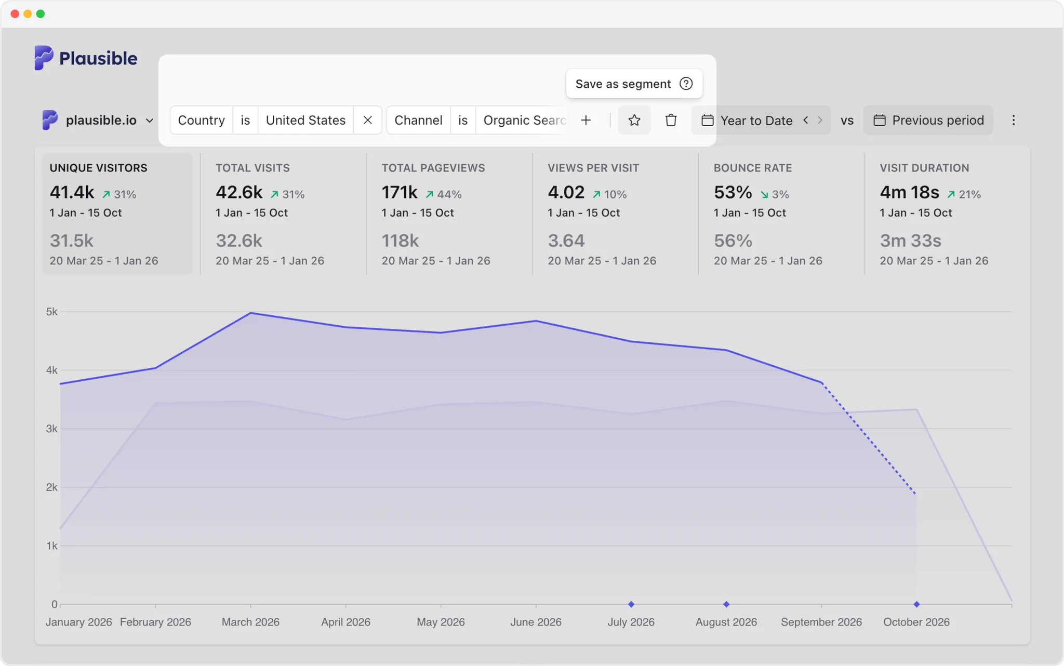This screenshot has height=666, width=1064.
Task: Click the 3m 33s previous duration value
Action: click(910, 241)
